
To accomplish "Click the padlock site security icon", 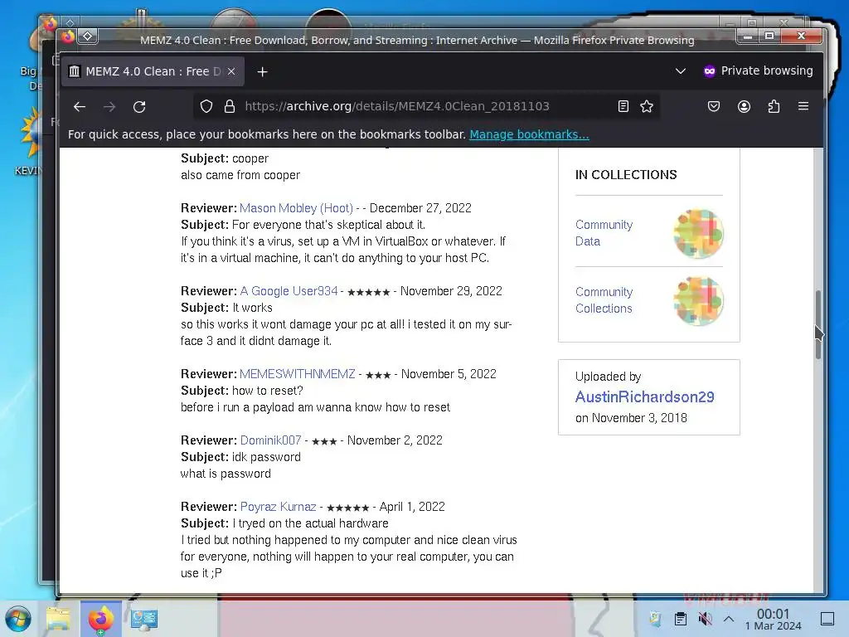I will (230, 106).
